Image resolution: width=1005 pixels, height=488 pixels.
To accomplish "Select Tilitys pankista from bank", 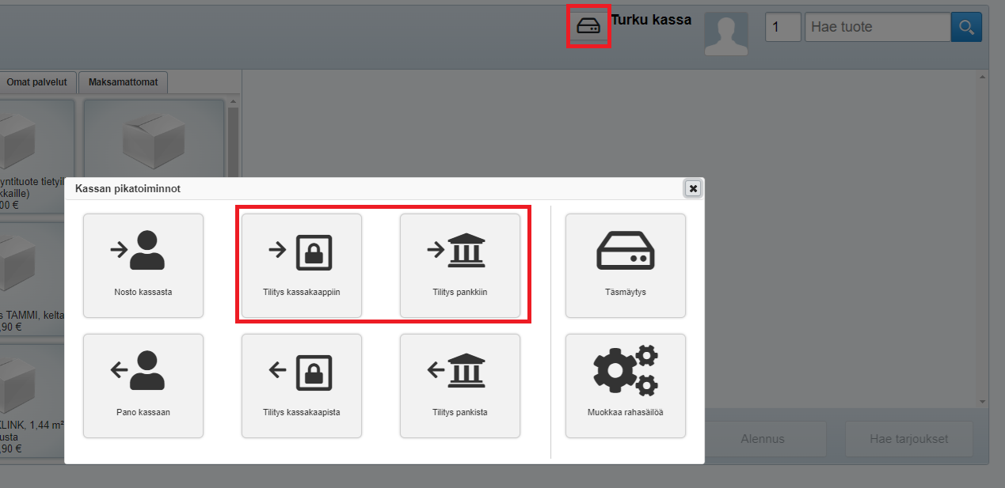I will coord(460,386).
